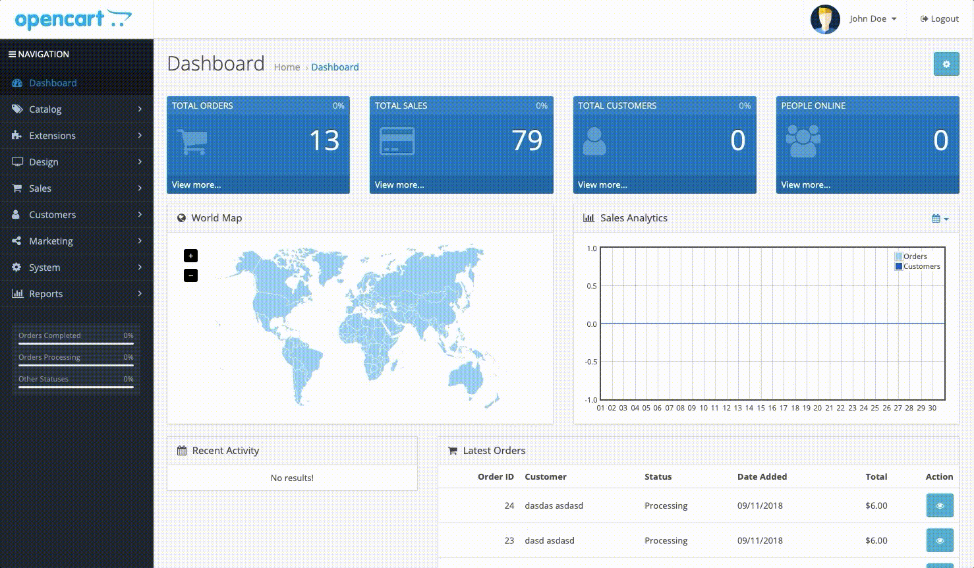Click the OpenCart logo

click(73, 19)
